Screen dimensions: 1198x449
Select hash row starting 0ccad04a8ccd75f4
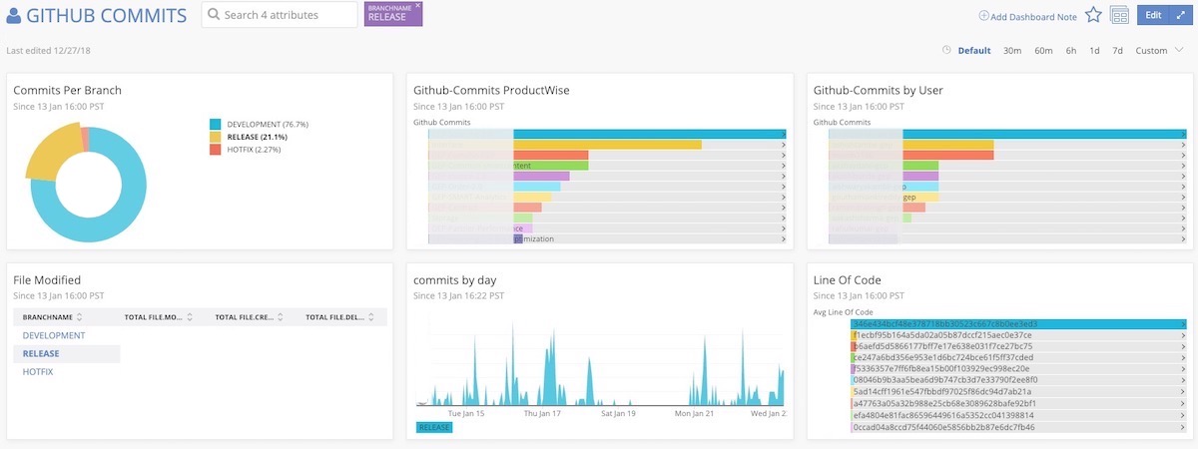pyautogui.click(x=1019, y=427)
